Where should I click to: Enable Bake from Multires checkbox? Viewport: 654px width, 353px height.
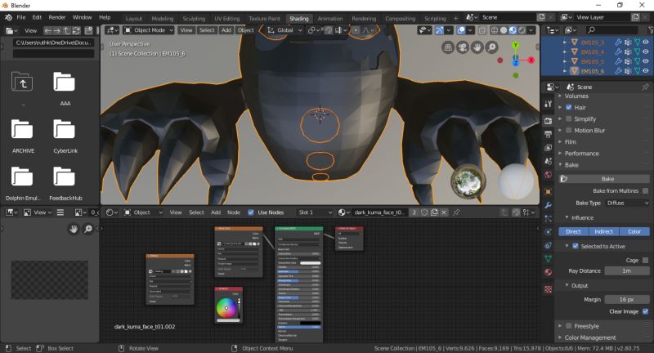tap(645, 191)
